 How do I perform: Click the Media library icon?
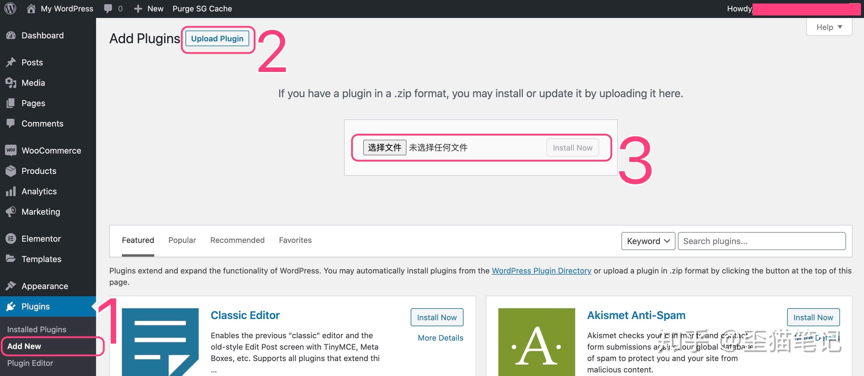click(11, 83)
